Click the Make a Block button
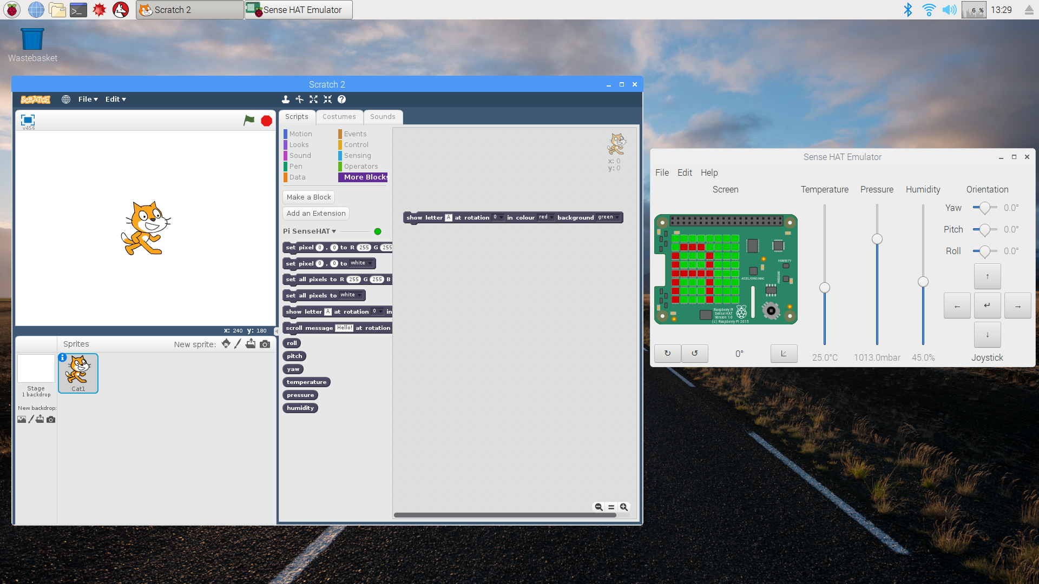This screenshot has width=1039, height=584. [x=308, y=197]
